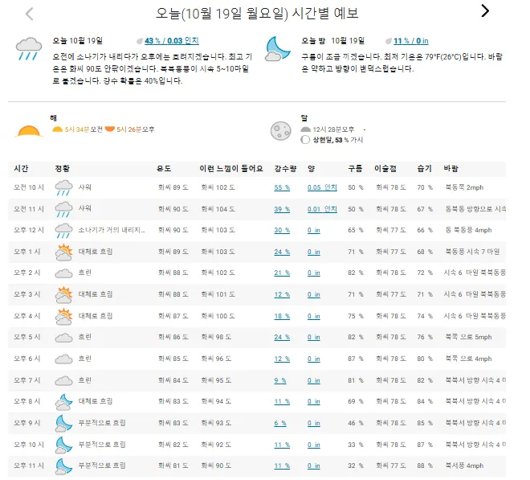Click moon cloud icon in 오후 9시 row
530x480 pixels.
coord(64,424)
